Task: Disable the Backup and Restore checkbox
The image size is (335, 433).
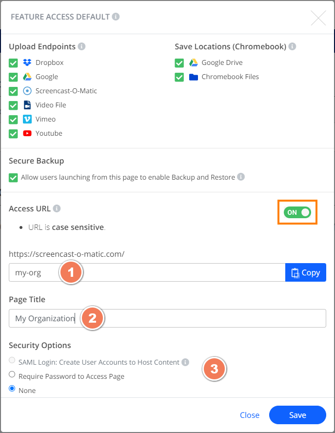Action: [13, 178]
